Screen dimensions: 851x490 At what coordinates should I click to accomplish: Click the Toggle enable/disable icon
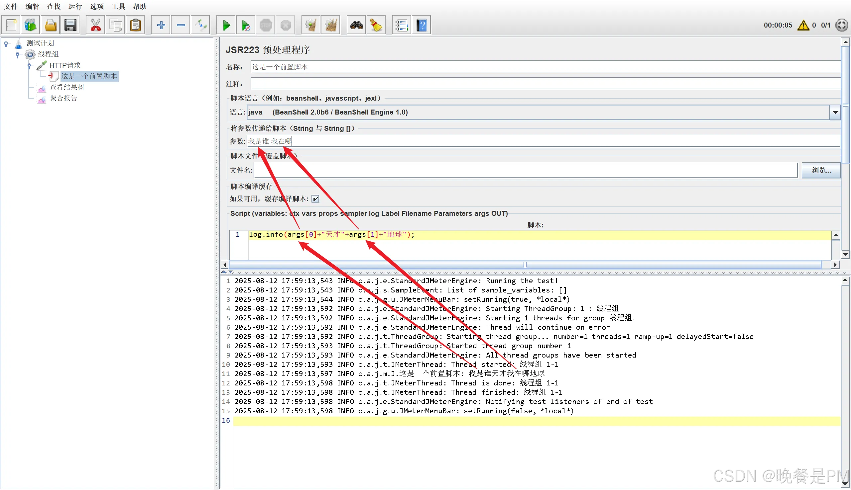coord(201,25)
